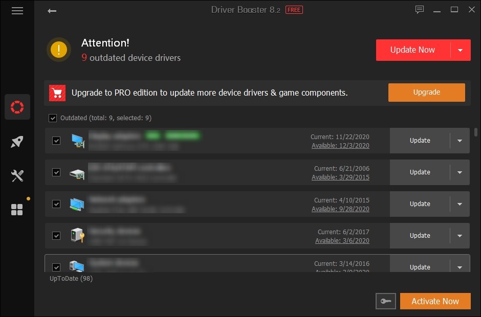Update the driver dated 6/21/2006
Image resolution: width=481 pixels, height=317 pixels.
click(420, 172)
